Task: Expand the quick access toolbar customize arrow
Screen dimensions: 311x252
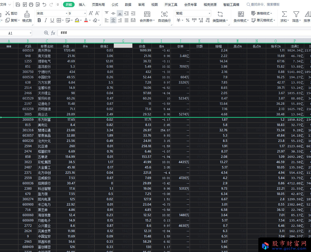Action: pos(58,4)
